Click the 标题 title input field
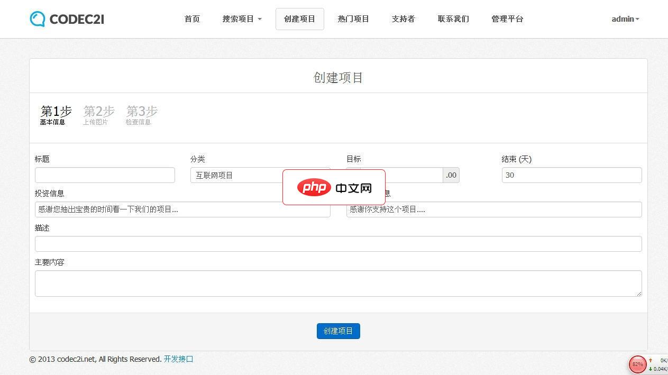The height and width of the screenshot is (375, 668). click(x=105, y=175)
